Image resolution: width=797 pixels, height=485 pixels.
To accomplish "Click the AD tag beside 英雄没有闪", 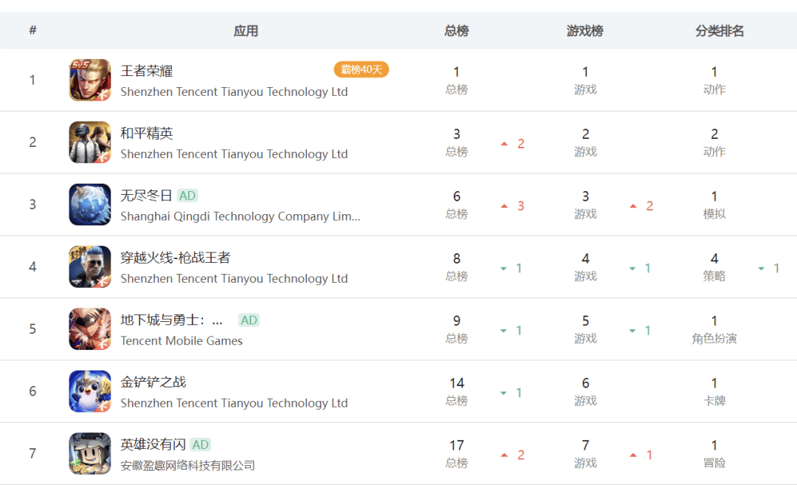I will pyautogui.click(x=200, y=445).
